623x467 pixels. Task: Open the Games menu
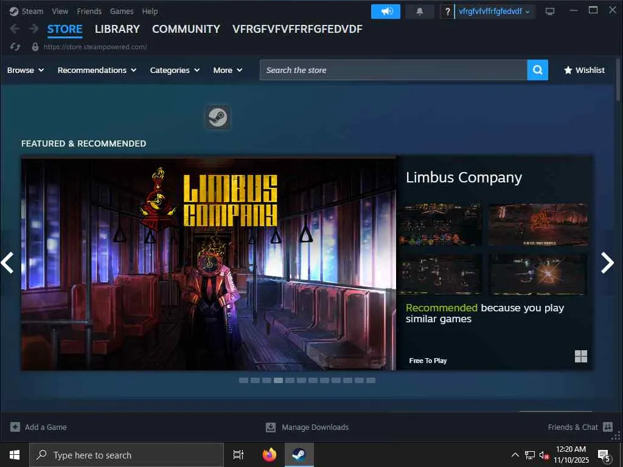(122, 12)
